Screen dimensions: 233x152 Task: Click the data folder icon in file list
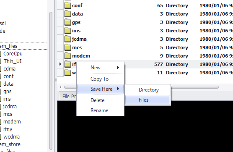(67, 14)
